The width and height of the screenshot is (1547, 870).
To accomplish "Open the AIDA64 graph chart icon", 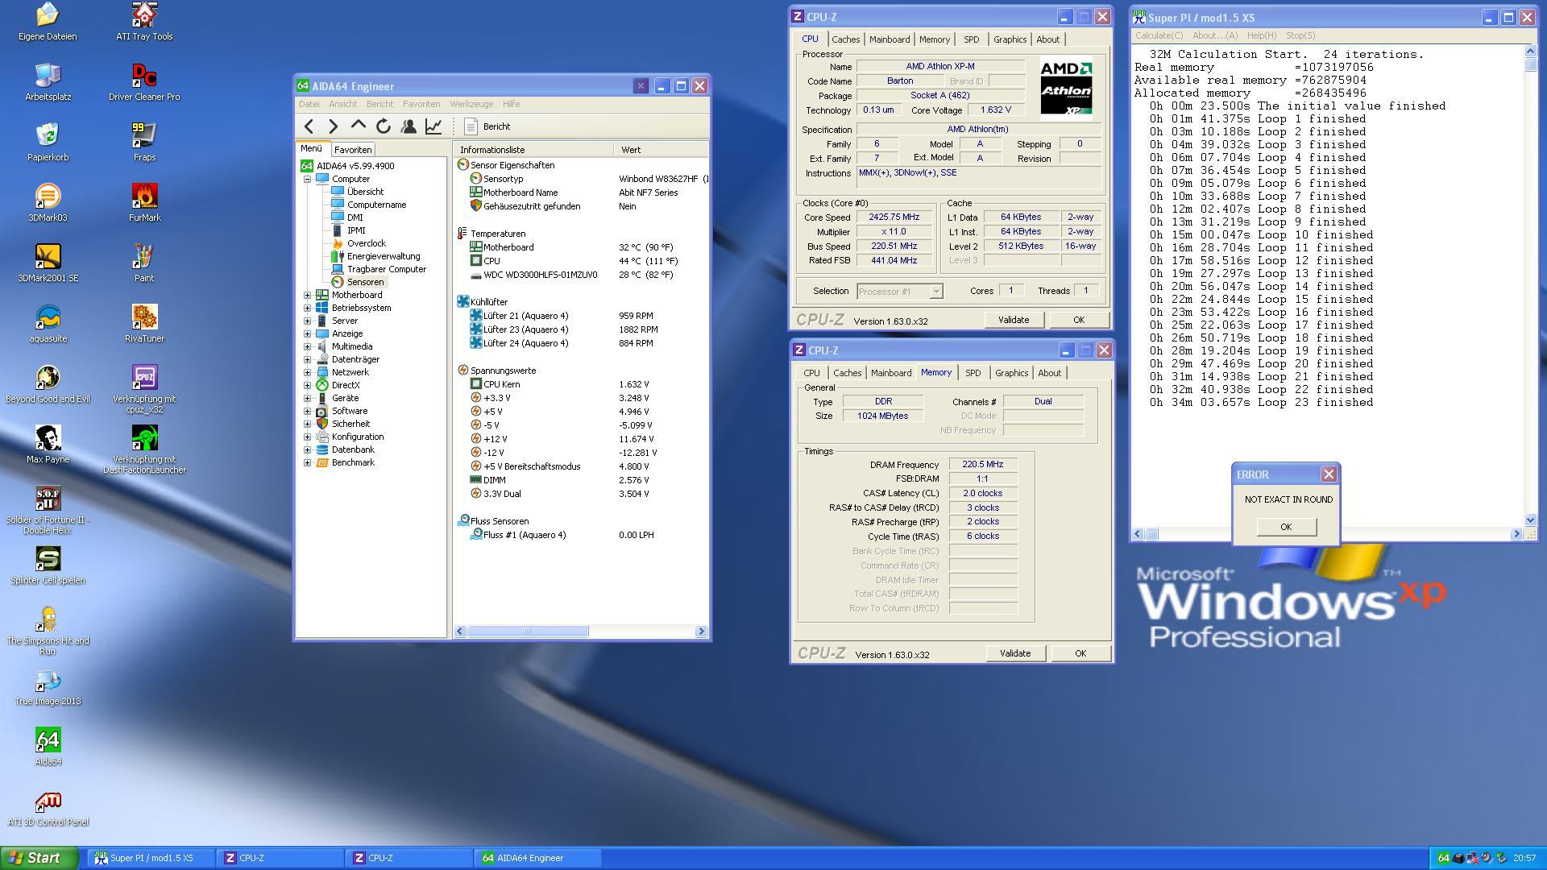I will pos(433,126).
